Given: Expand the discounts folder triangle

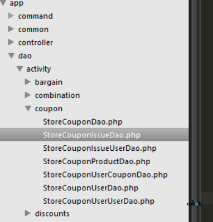Looking at the screenshot, I should pos(28,213).
